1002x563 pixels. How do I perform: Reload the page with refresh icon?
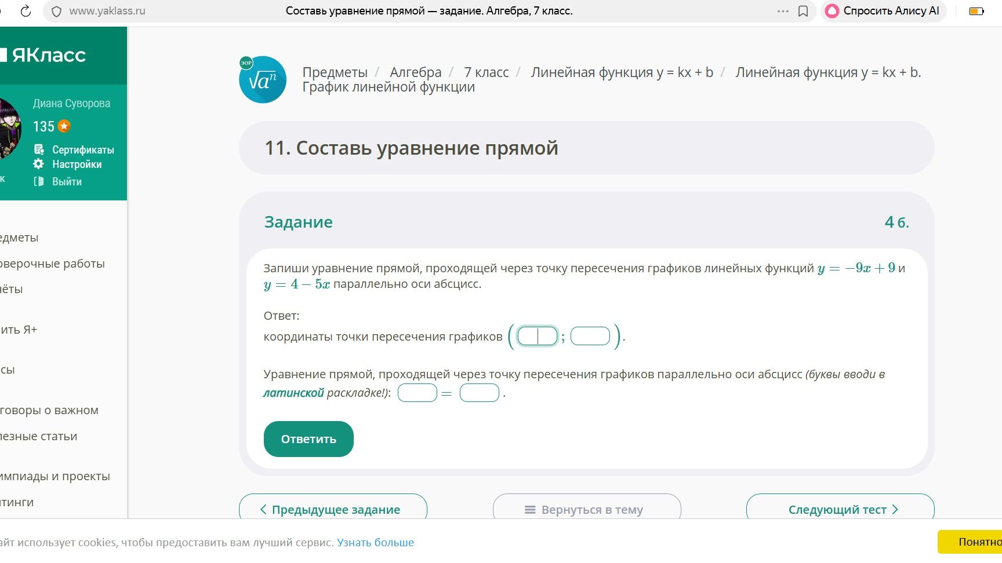tap(26, 11)
